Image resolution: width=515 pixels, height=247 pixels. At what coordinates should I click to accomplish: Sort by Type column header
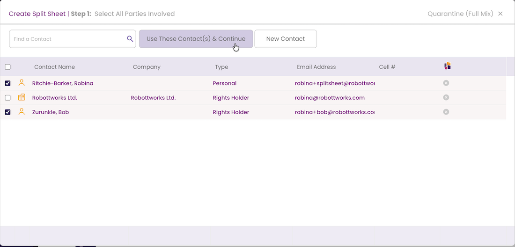click(221, 67)
